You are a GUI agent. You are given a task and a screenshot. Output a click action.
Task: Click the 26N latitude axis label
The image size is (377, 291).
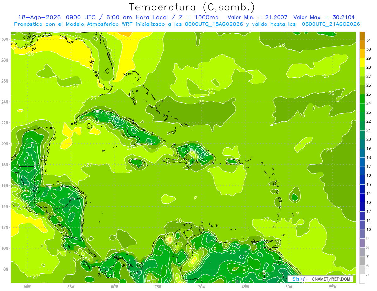pyautogui.click(x=5, y=81)
